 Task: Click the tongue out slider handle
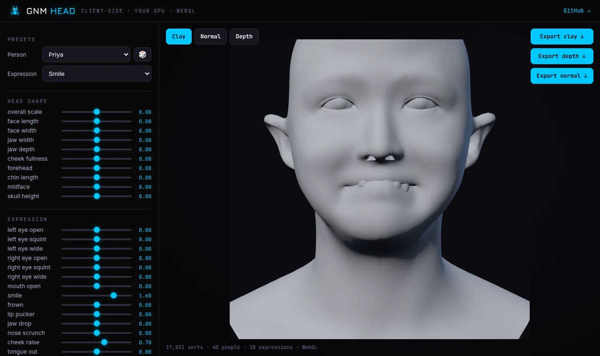click(x=97, y=352)
